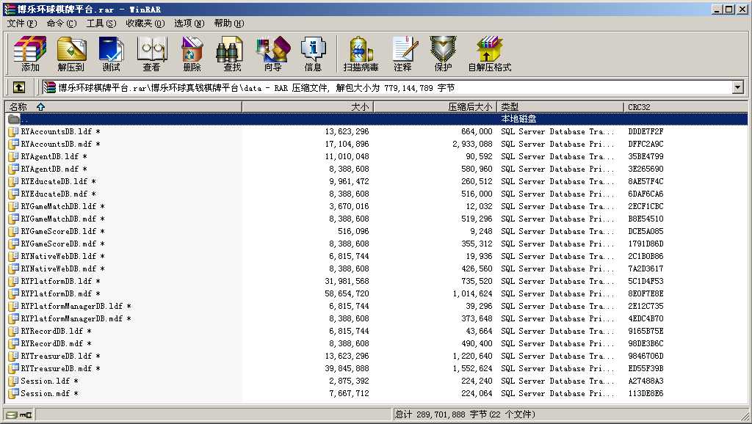Open the Favorites (收藏夹) menu
Screen dimensions: 752x424
[145, 23]
